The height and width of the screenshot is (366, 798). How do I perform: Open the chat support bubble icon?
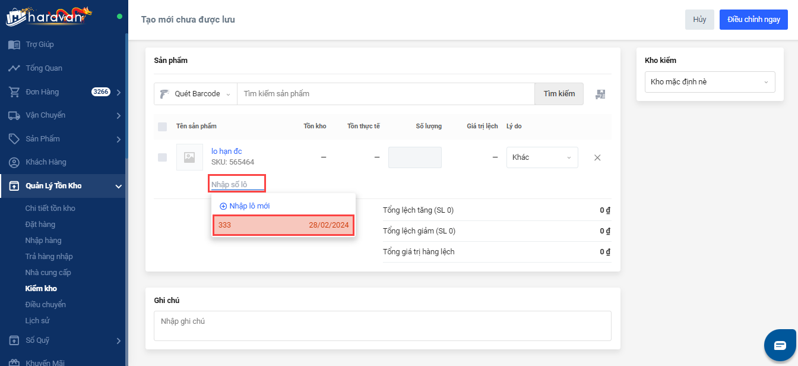click(780, 345)
